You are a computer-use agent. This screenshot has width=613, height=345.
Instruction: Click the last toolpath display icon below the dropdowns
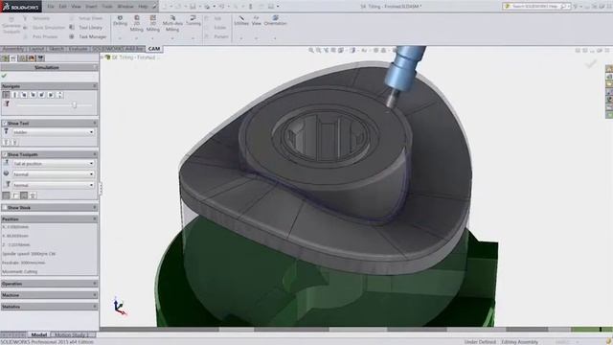point(33,195)
